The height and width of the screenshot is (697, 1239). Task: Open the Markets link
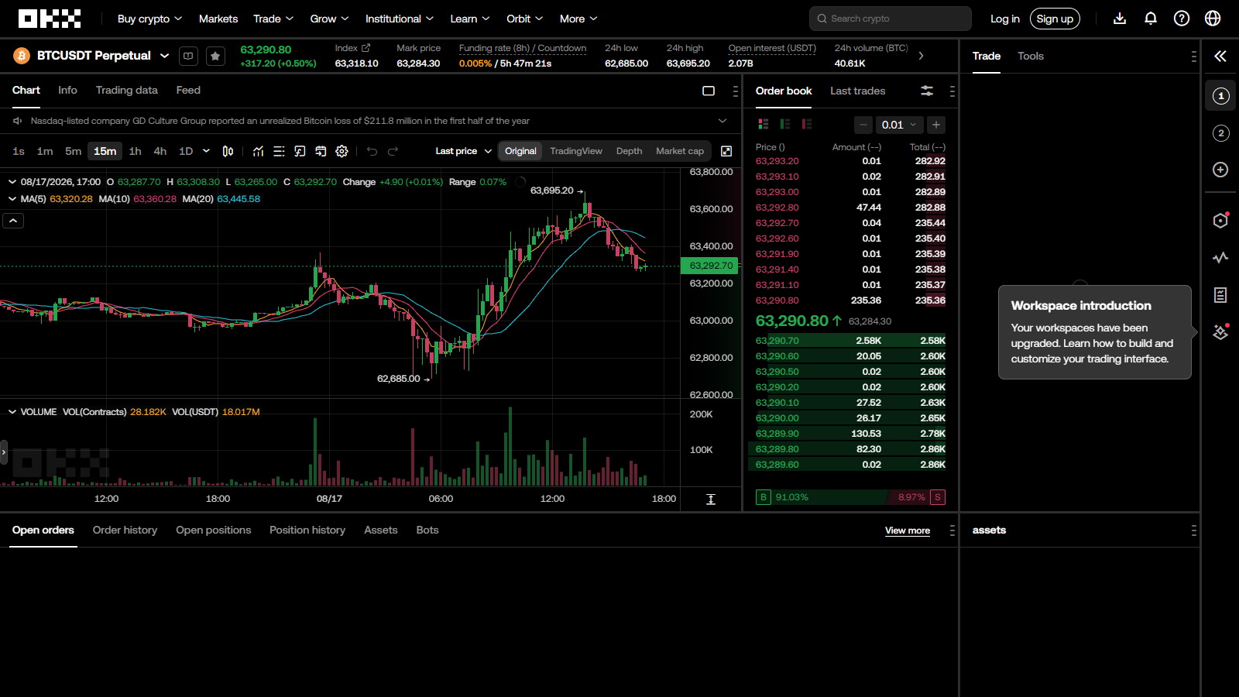(218, 19)
